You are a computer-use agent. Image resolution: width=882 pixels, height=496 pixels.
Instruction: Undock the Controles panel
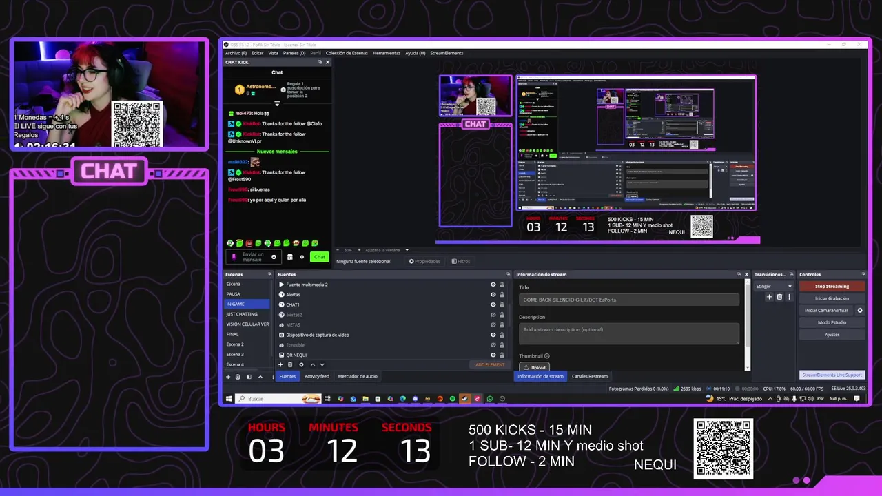(864, 274)
